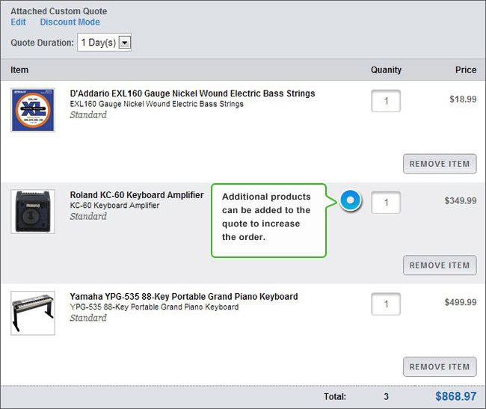Viewport: 486px width, 409px height.
Task: Click the $18.99 price value
Action: [x=463, y=99]
